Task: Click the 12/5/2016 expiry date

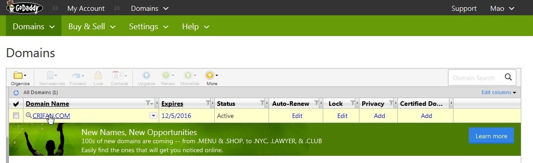Action: [x=176, y=116]
